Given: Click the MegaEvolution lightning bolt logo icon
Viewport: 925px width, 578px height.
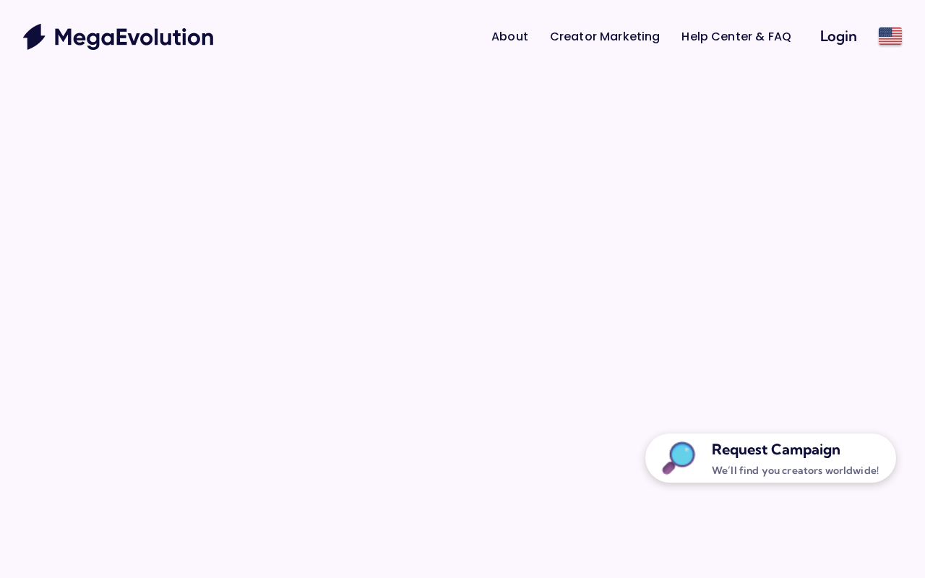Looking at the screenshot, I should click(34, 37).
